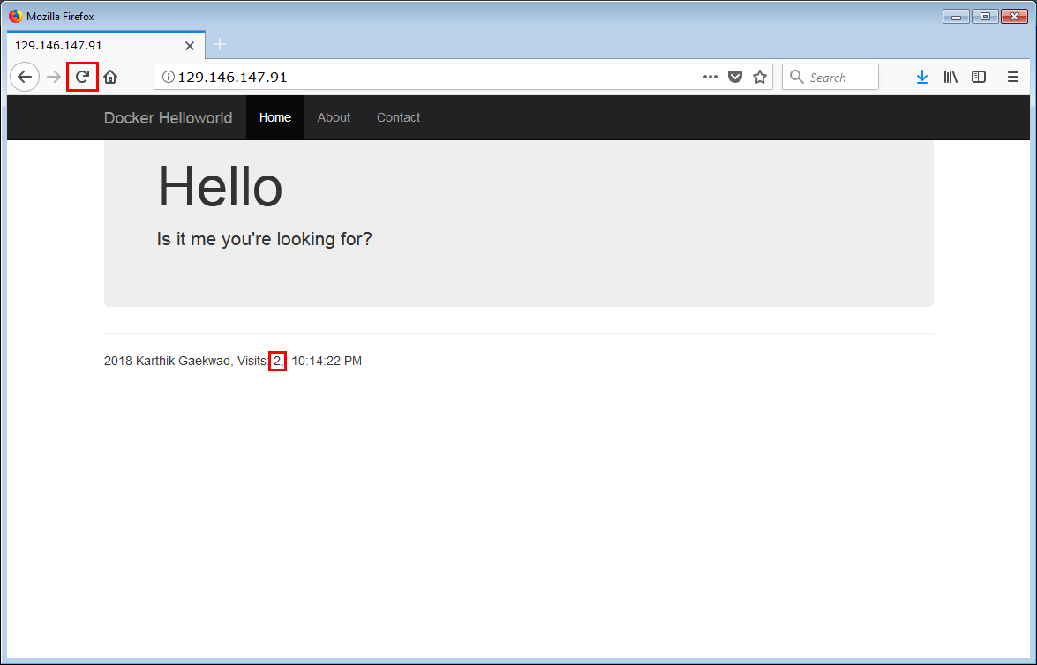This screenshot has width=1037, height=665.
Task: Open the Contact page link
Action: pos(398,117)
